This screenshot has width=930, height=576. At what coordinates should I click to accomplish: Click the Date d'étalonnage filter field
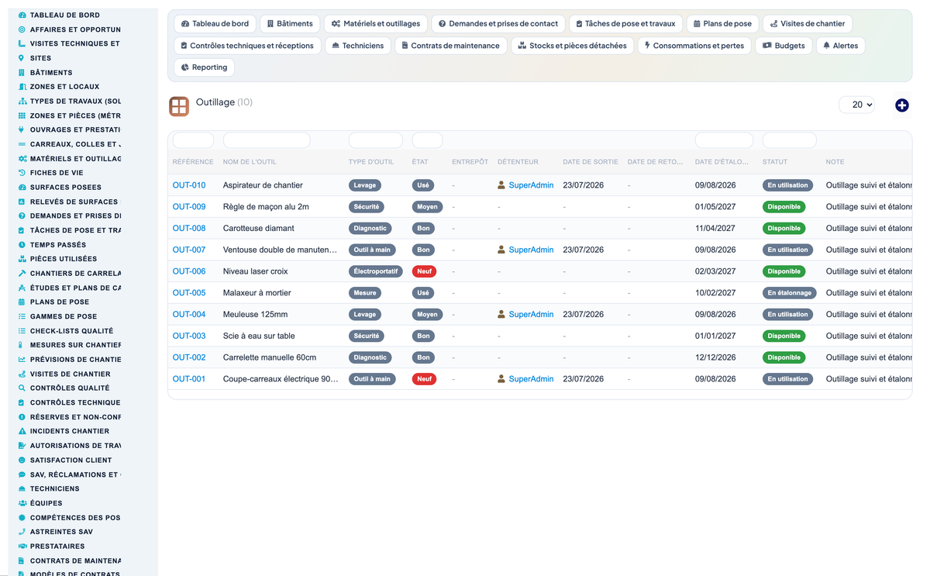tap(724, 140)
